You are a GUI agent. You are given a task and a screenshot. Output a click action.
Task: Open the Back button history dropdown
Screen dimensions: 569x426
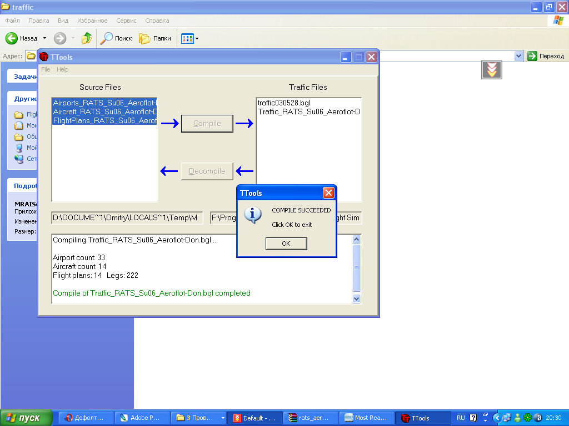[44, 38]
